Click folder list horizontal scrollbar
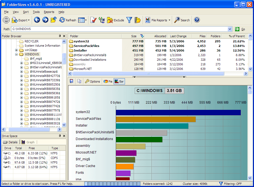This screenshot has width=254, height=187. coord(148,74)
